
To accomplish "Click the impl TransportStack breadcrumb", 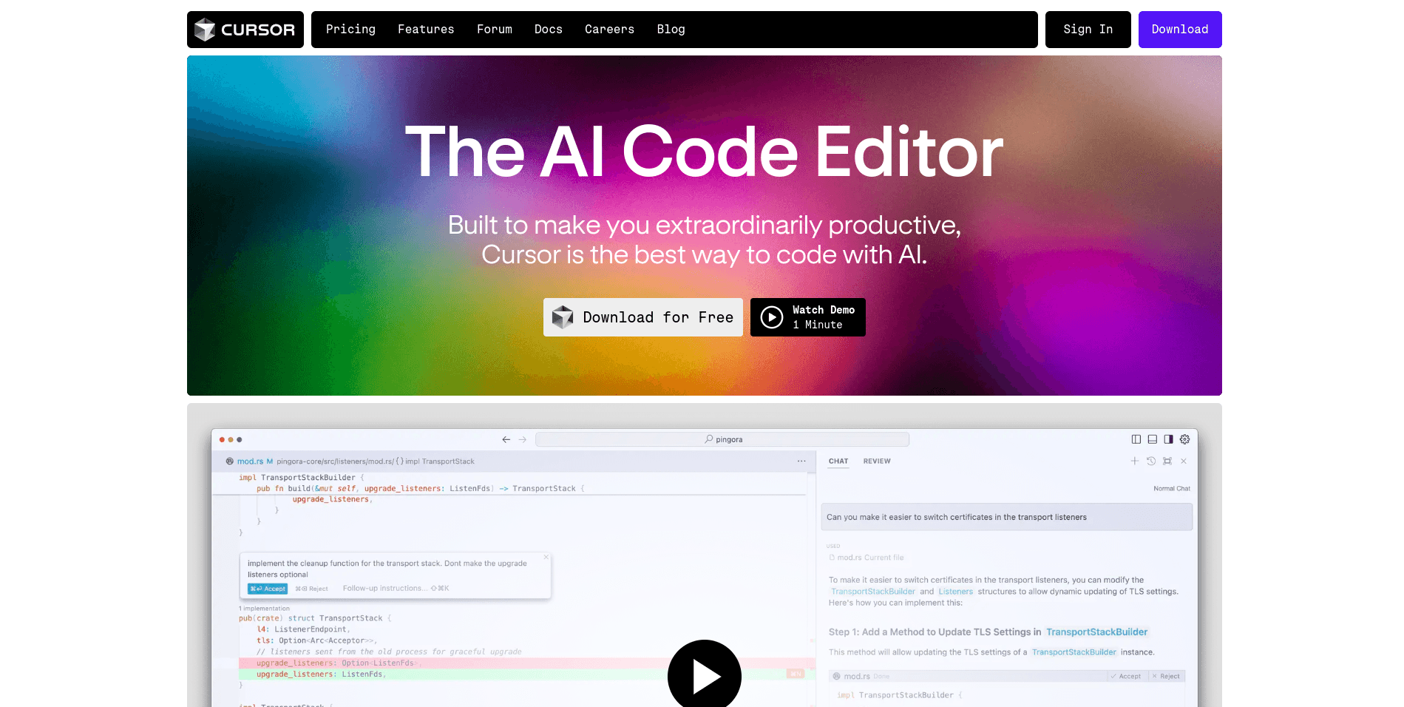I will pos(440,461).
